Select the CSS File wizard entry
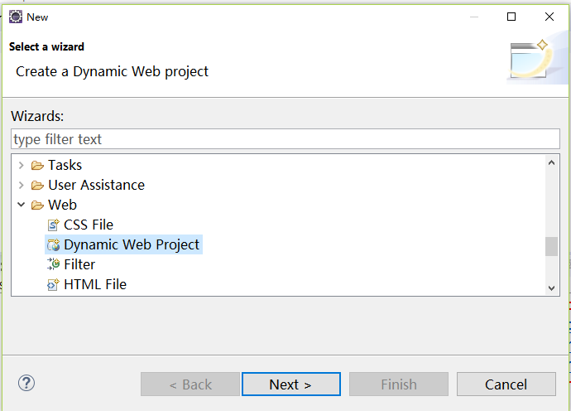 (x=89, y=225)
